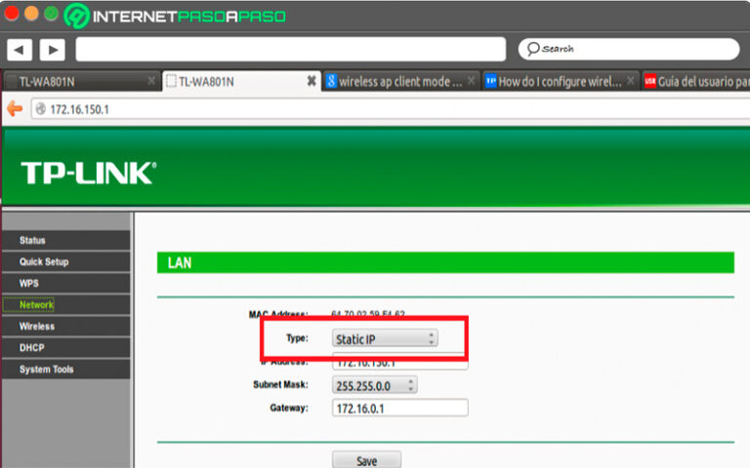Viewport: 750px width, 468px height.
Task: Click the Gateway input field
Action: click(x=399, y=408)
